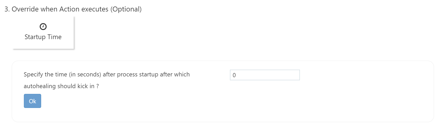Image resolution: width=442 pixels, height=127 pixels.
Task: Click the words after process startup
Action: pyautogui.click(x=131, y=75)
